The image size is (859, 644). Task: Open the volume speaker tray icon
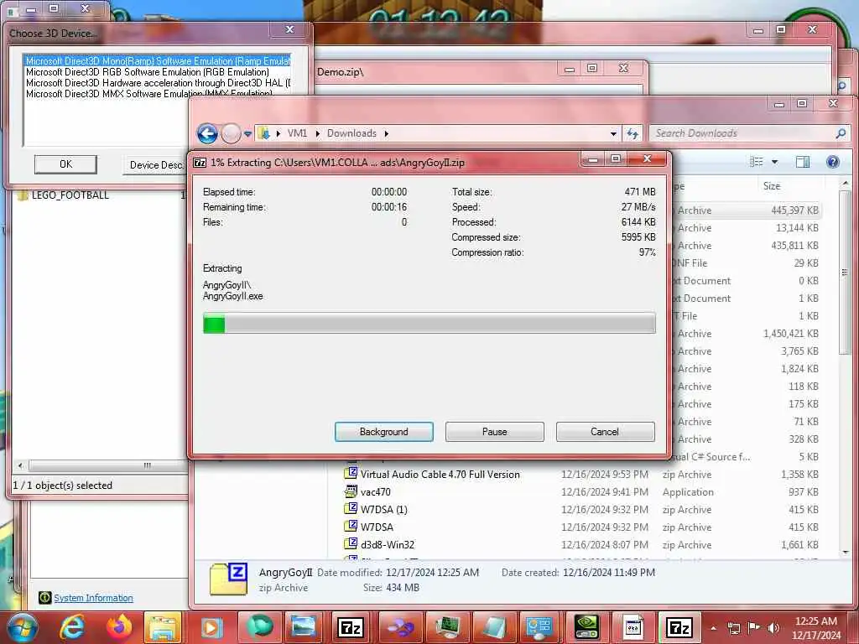[x=773, y=627]
